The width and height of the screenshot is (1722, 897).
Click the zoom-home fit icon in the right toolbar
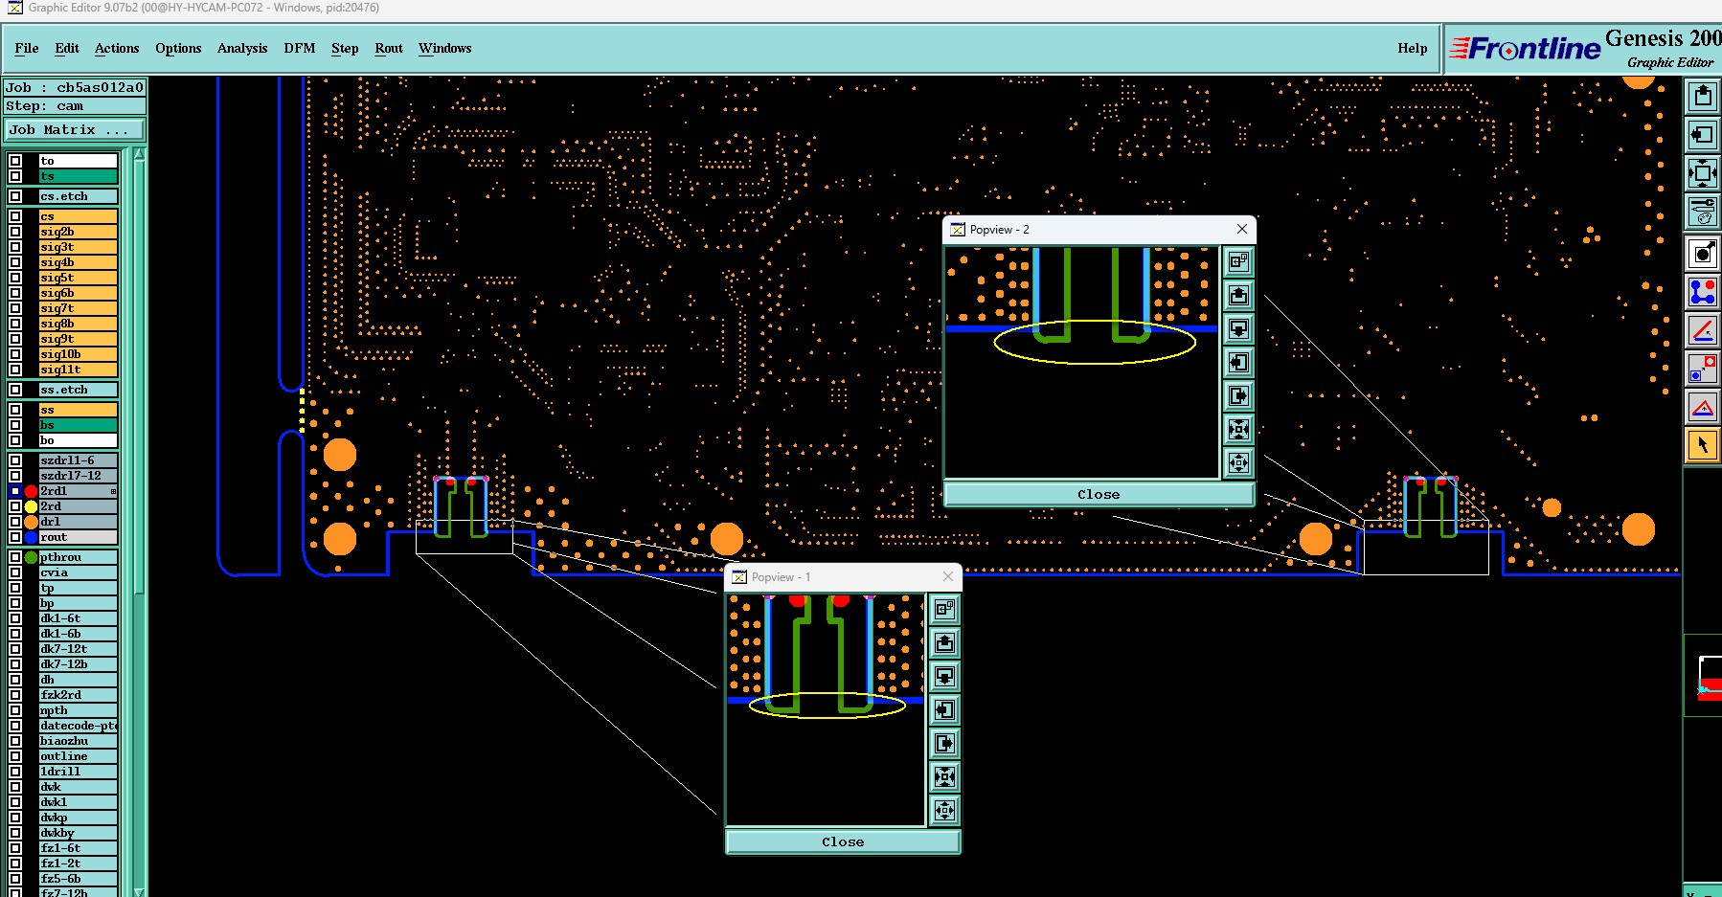(1703, 173)
